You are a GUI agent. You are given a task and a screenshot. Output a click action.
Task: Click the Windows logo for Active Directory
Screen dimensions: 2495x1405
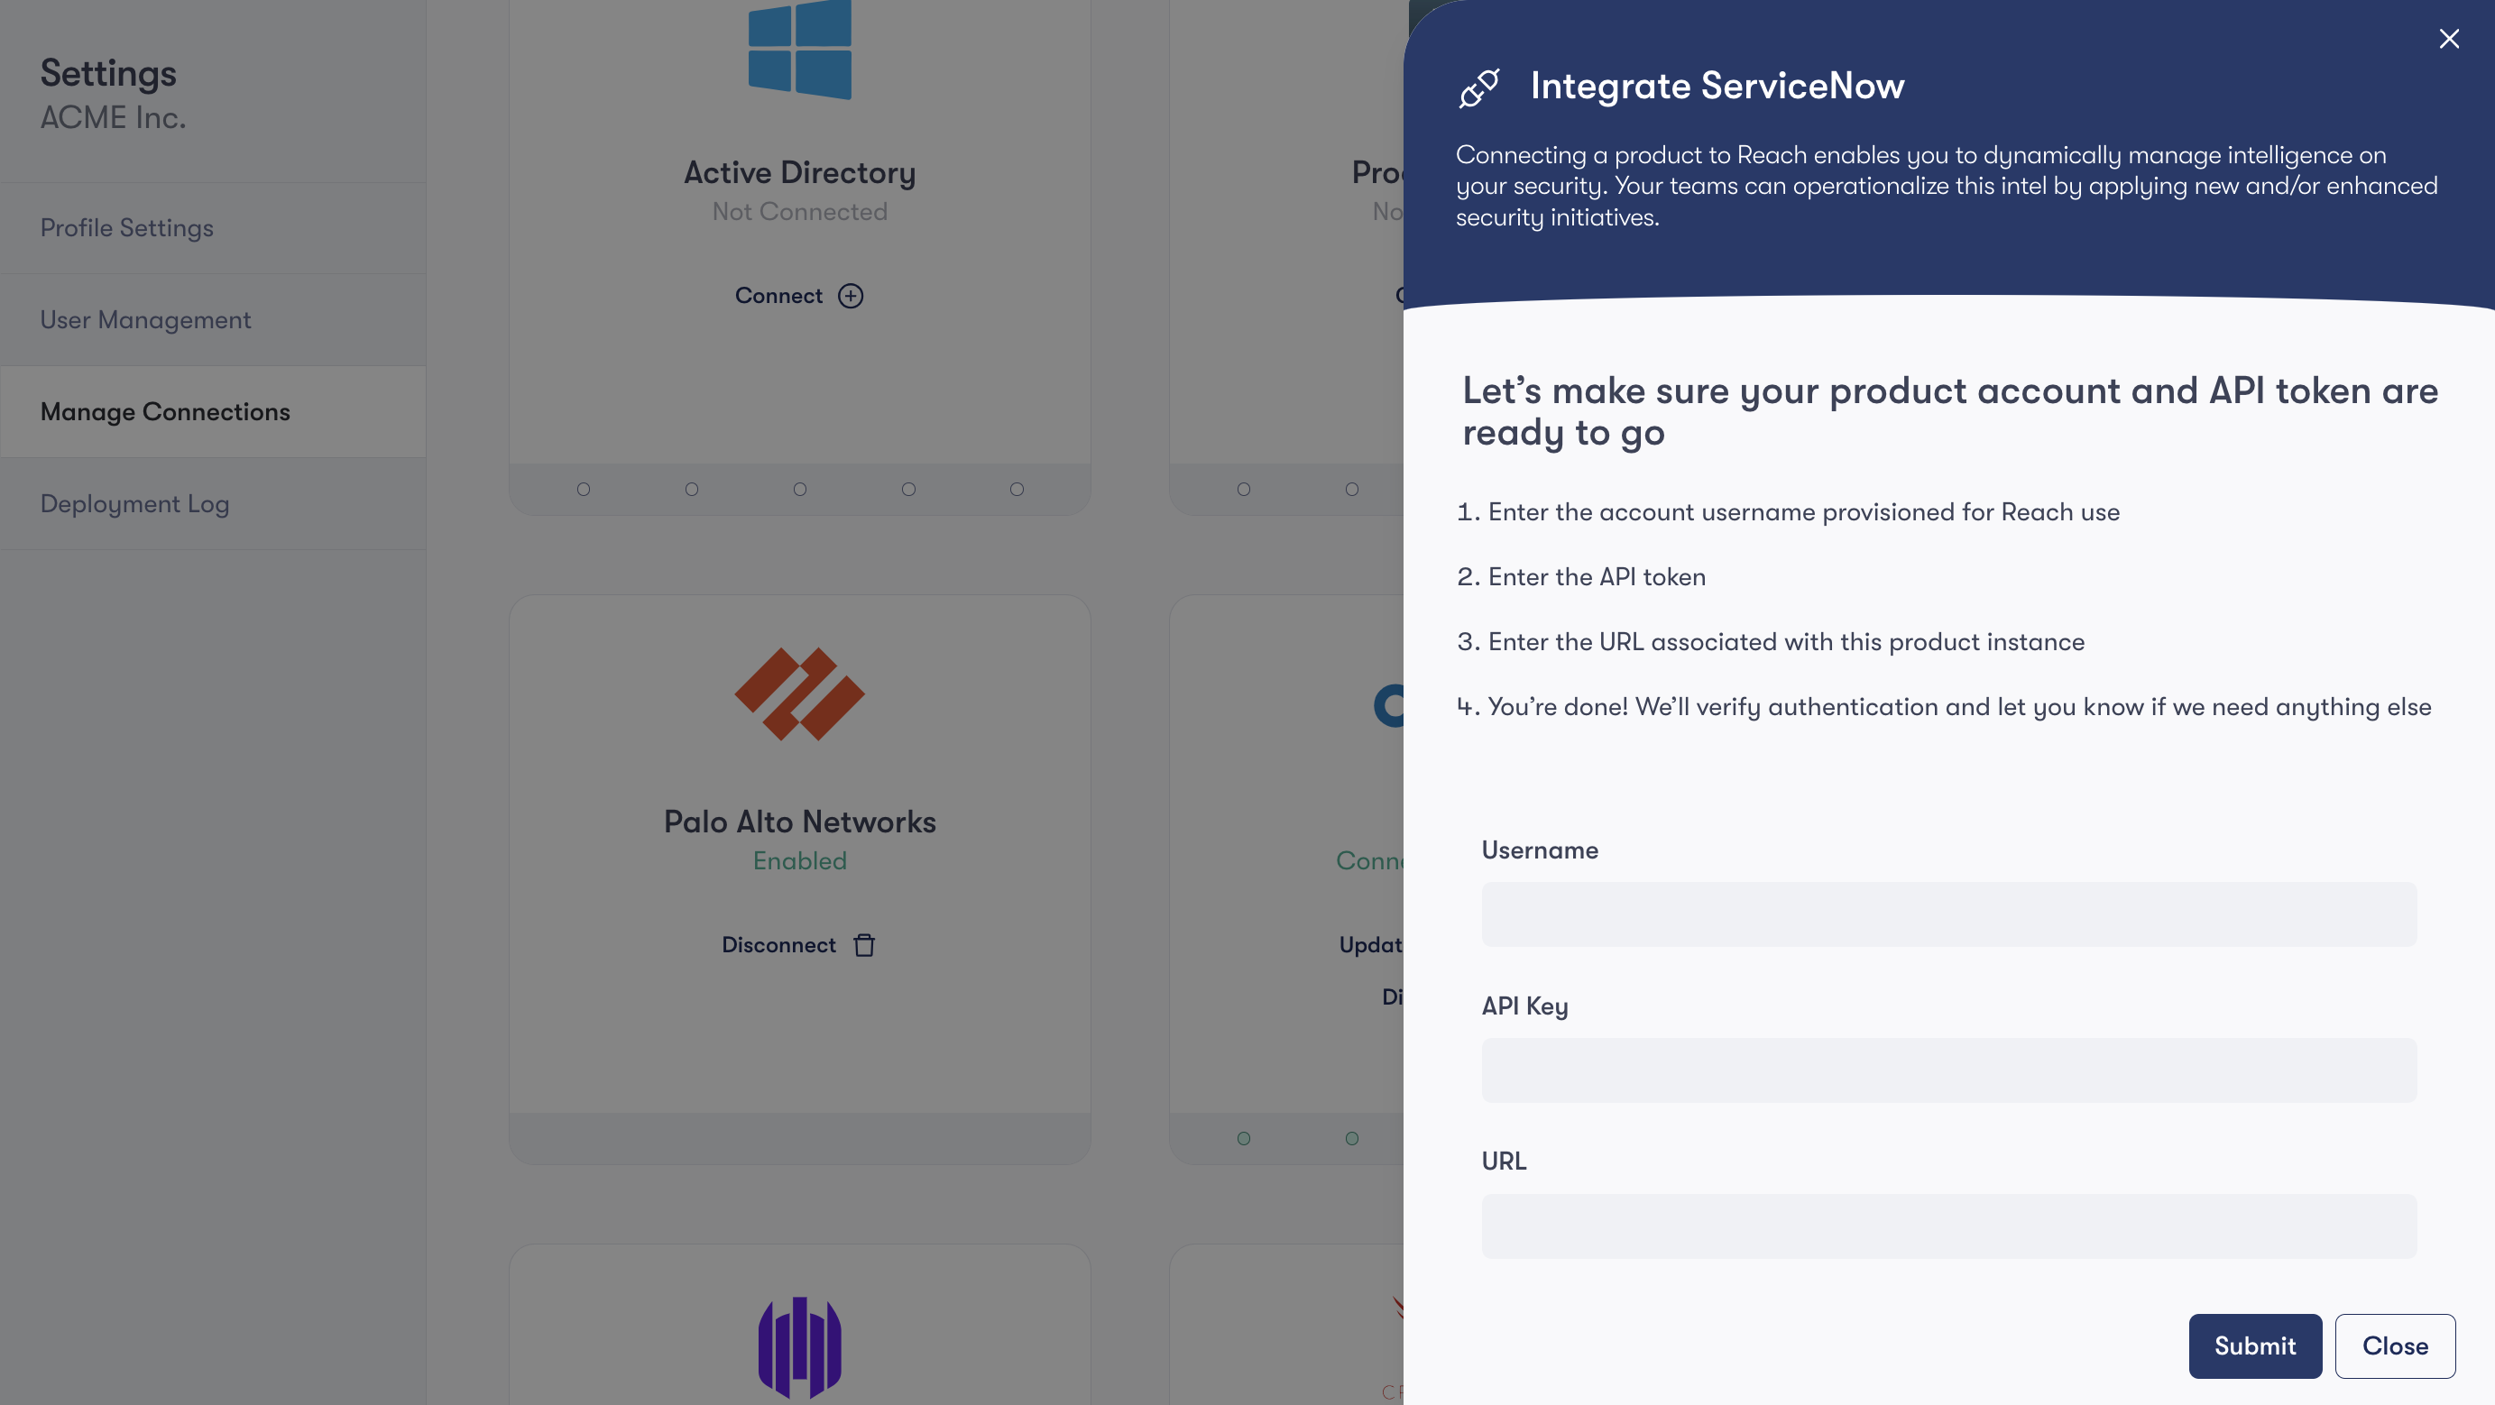(800, 49)
